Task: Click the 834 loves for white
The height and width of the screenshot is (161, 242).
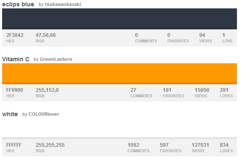Action: coord(226,148)
